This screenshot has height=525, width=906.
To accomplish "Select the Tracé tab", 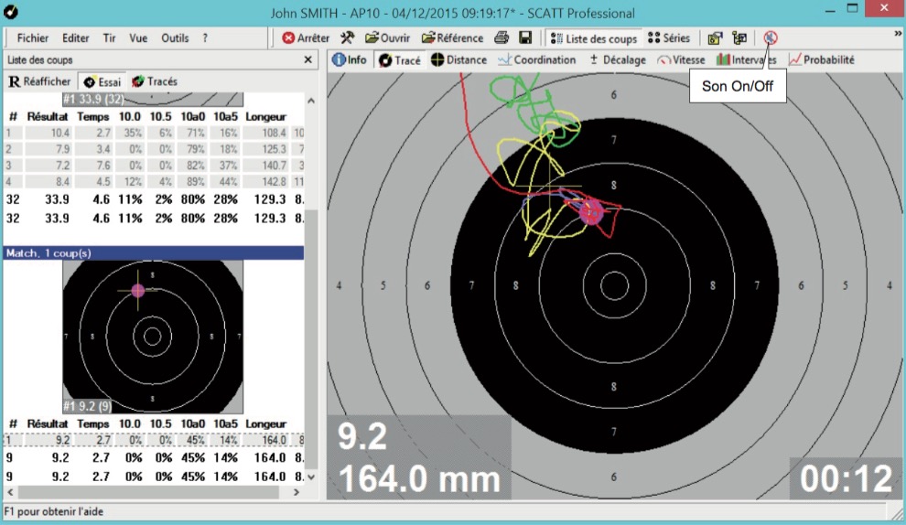I will click(x=400, y=60).
